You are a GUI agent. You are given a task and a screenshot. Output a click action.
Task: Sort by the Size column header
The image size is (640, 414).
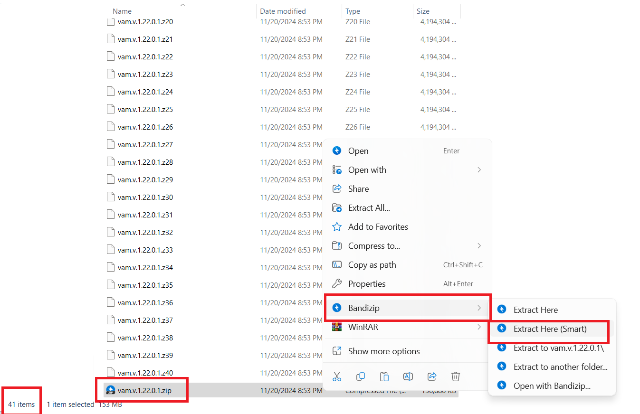(x=423, y=11)
